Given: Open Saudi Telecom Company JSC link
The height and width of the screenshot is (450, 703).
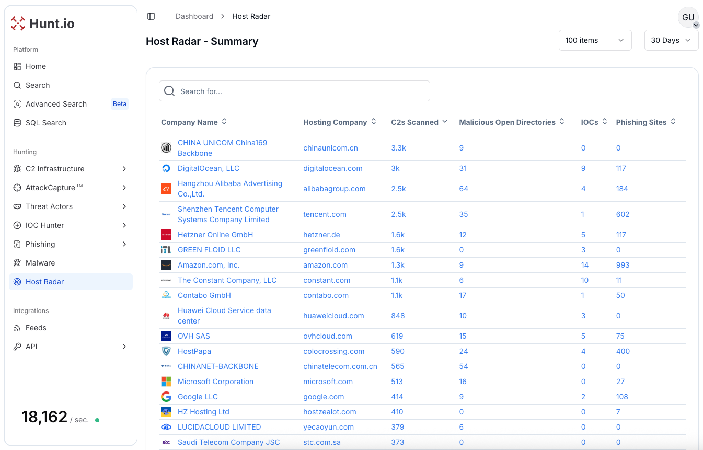Looking at the screenshot, I should coord(229,442).
